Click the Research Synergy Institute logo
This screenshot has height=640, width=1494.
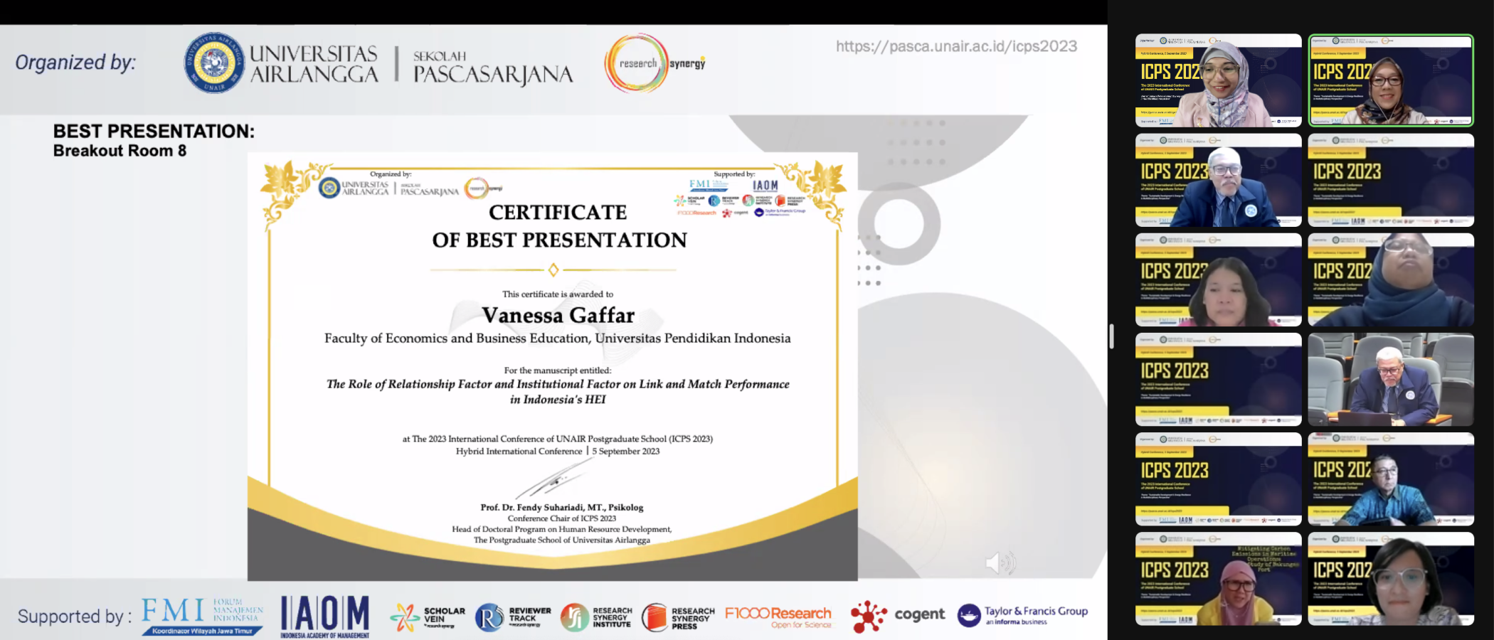595,617
